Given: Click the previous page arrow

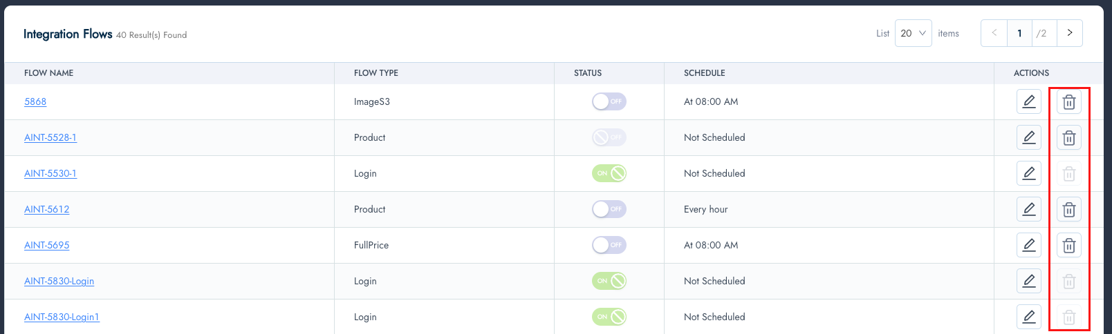Looking at the screenshot, I should 994,33.
